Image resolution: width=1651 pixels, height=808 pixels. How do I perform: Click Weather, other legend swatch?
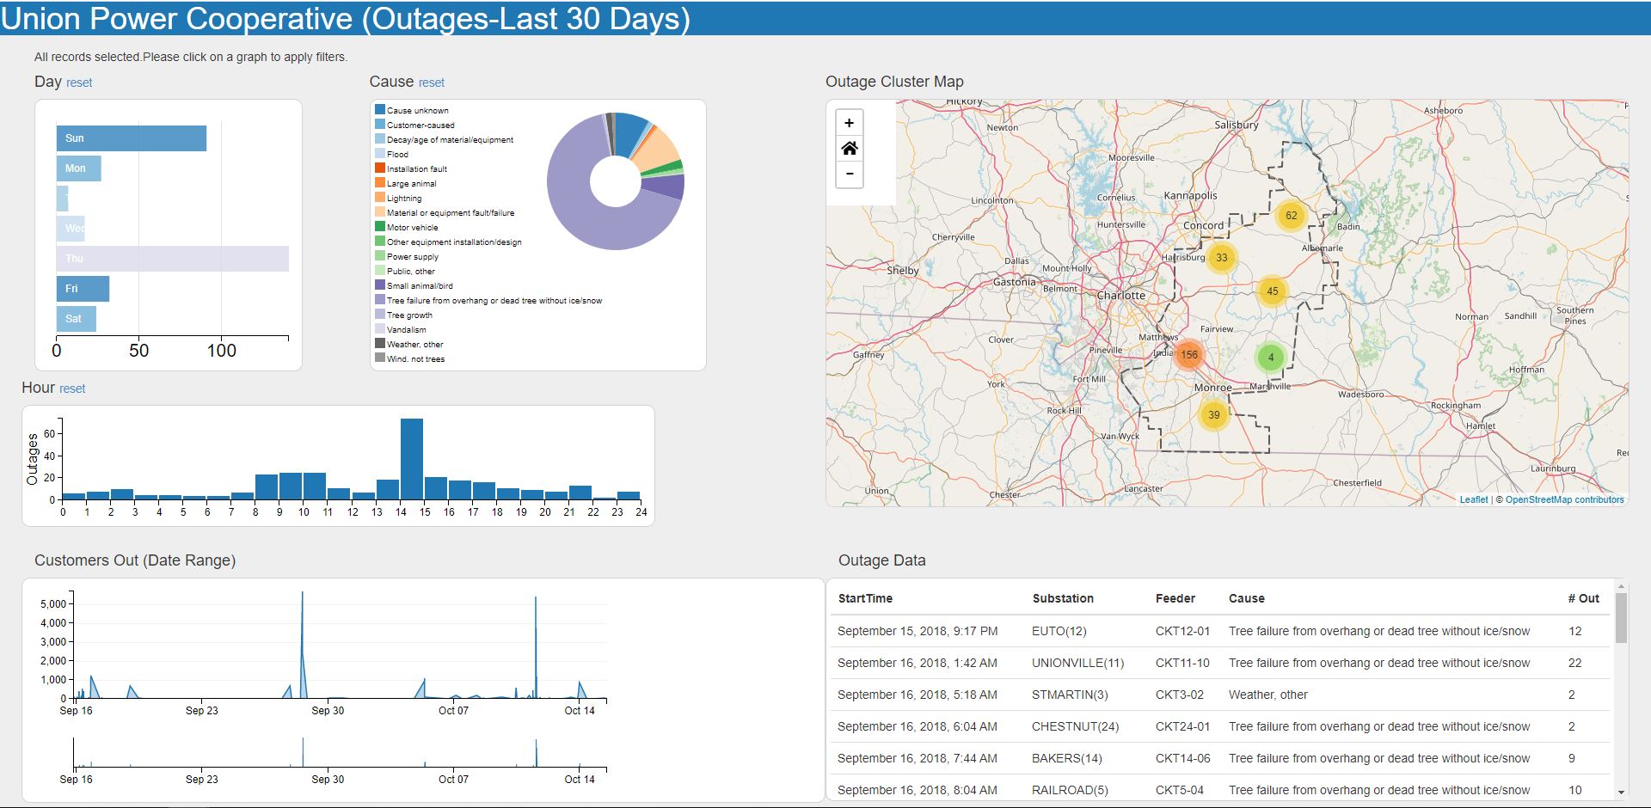[x=380, y=344]
